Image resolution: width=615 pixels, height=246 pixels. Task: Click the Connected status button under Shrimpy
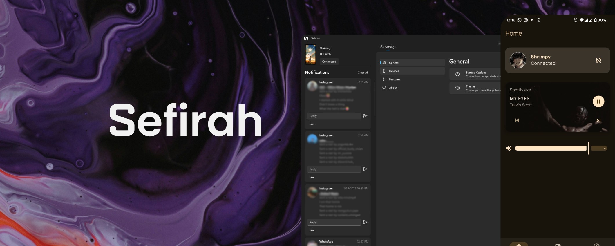point(329,62)
